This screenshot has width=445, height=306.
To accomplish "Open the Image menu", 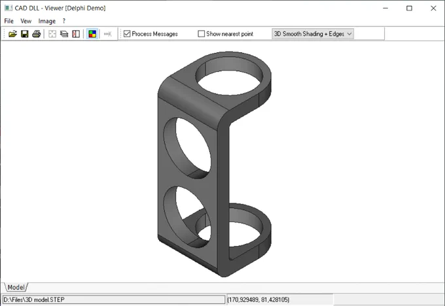I will (47, 21).
